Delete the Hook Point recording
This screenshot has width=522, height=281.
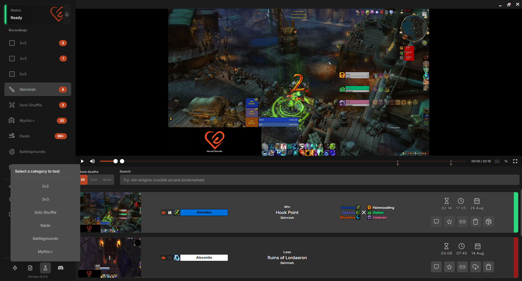[x=476, y=222]
